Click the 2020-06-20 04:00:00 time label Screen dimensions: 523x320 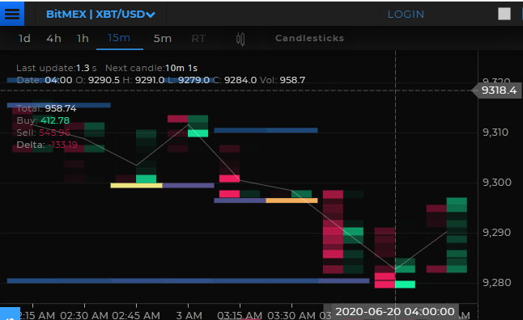click(395, 312)
